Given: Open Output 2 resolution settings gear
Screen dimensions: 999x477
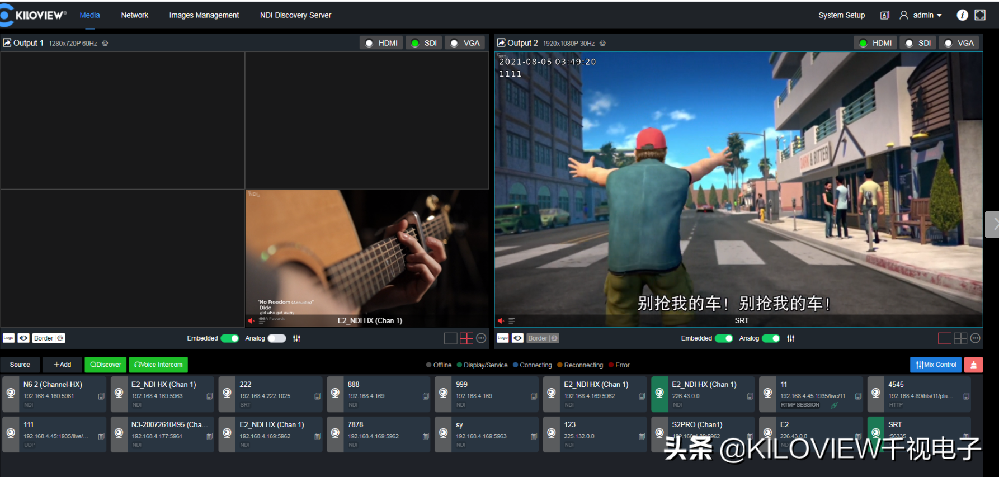Looking at the screenshot, I should coord(602,44).
